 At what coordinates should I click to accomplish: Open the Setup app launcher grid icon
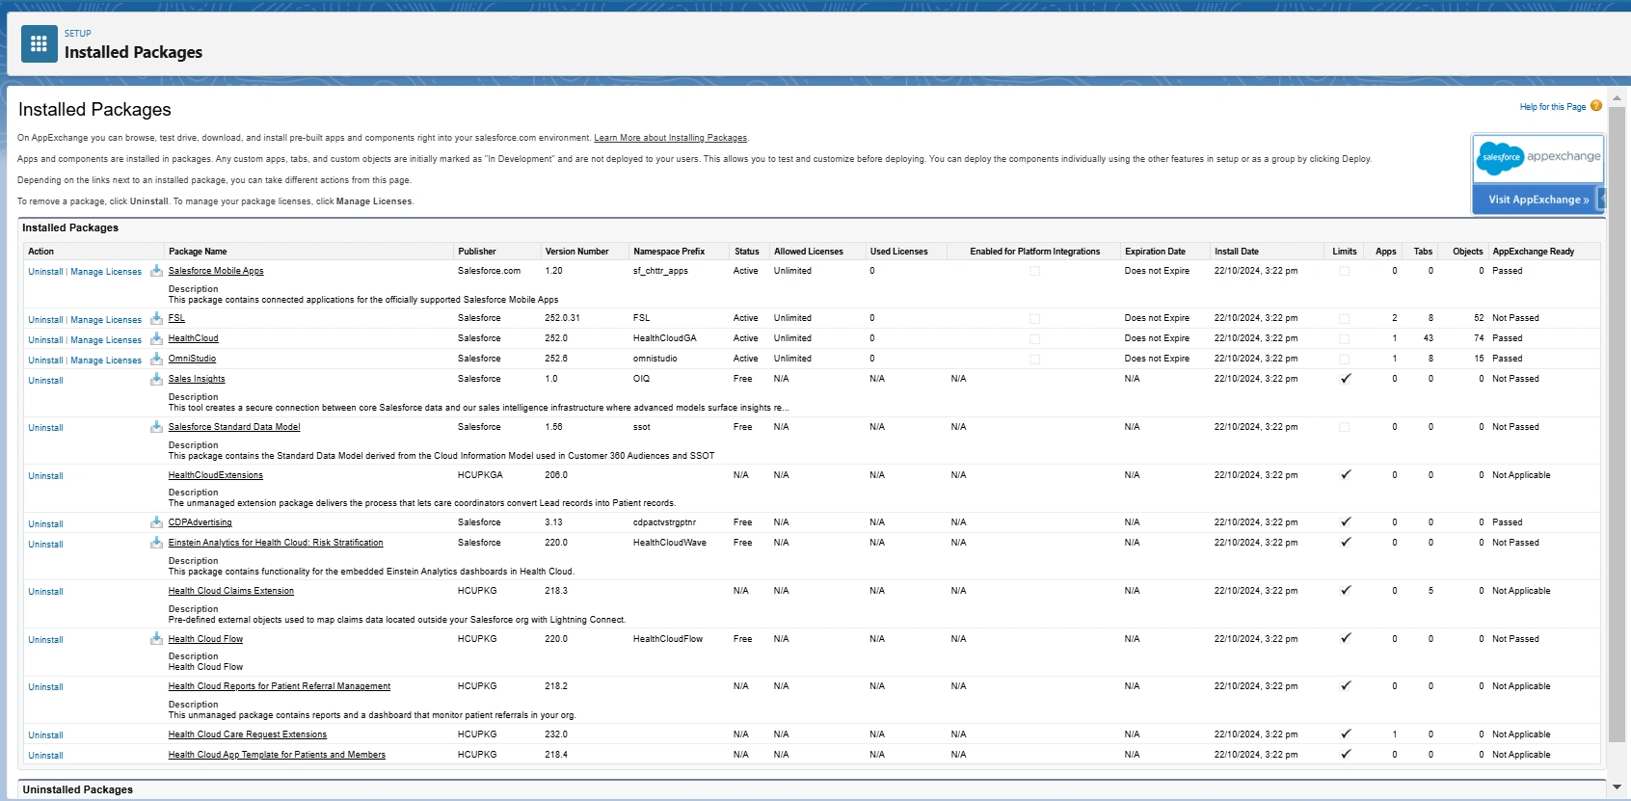coord(39,43)
